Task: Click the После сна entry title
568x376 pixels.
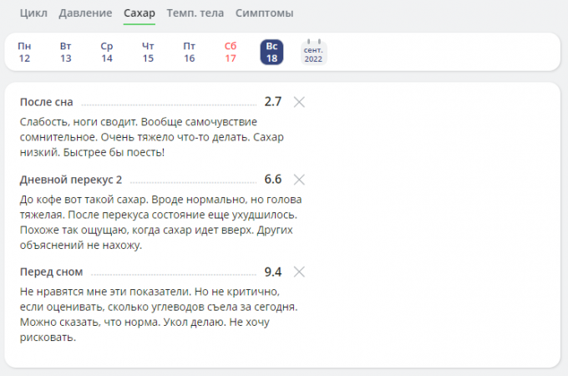Action: (x=47, y=102)
